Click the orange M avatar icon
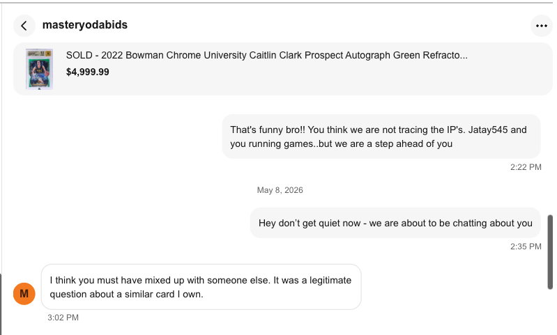Image resolution: width=557 pixels, height=335 pixels. pyautogui.click(x=24, y=293)
